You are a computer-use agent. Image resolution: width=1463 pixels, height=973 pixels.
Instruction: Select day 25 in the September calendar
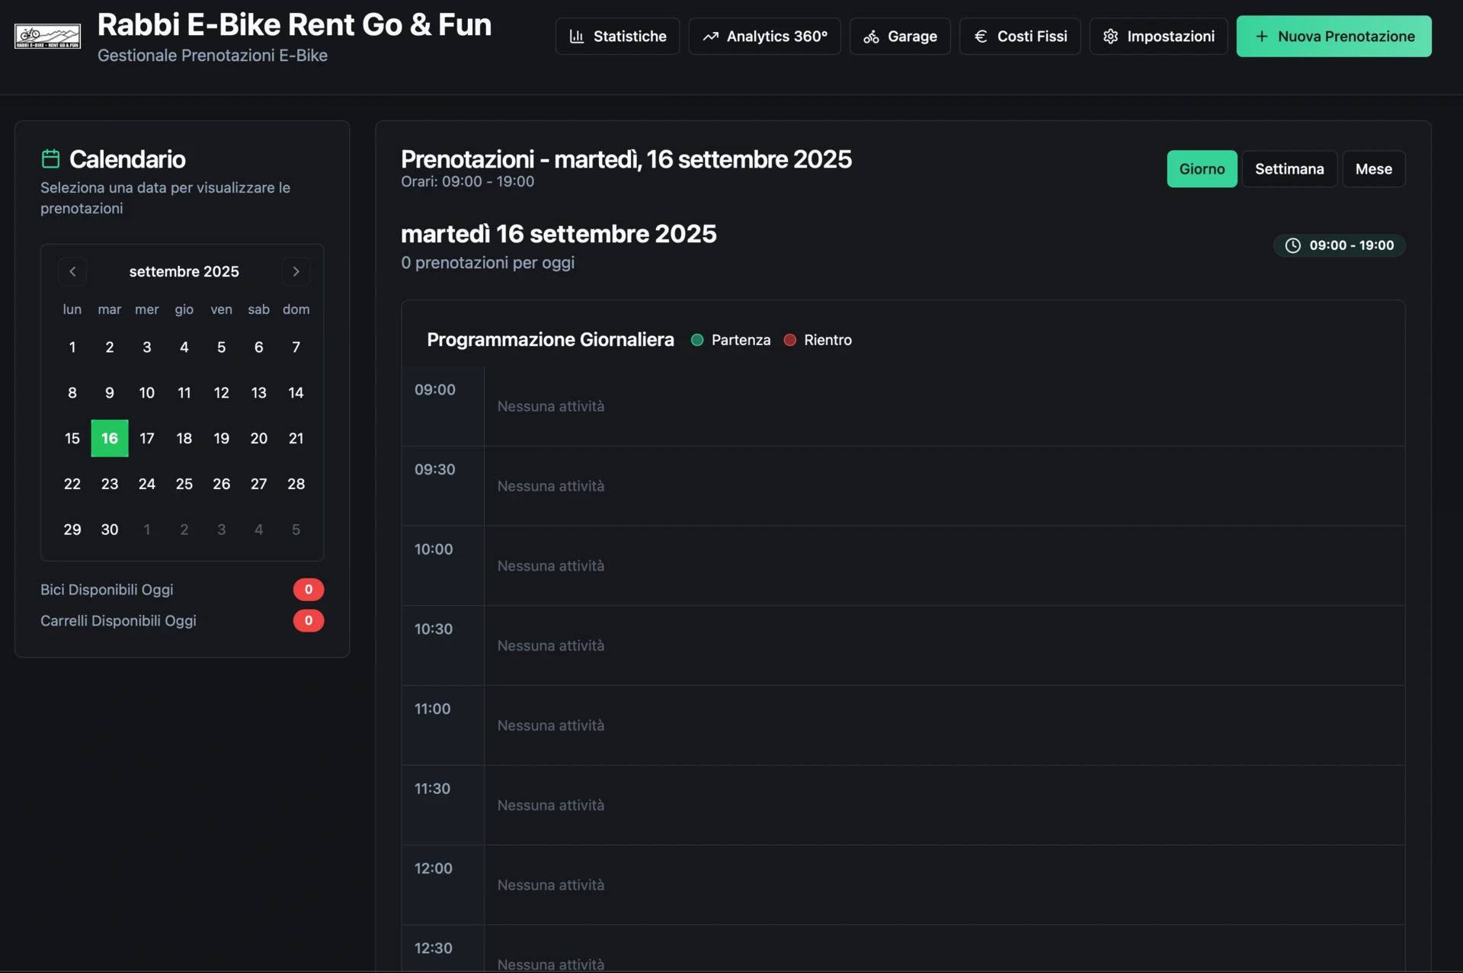click(184, 484)
